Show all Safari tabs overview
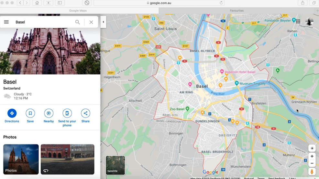Screen dimensions: 319x179 314,3
